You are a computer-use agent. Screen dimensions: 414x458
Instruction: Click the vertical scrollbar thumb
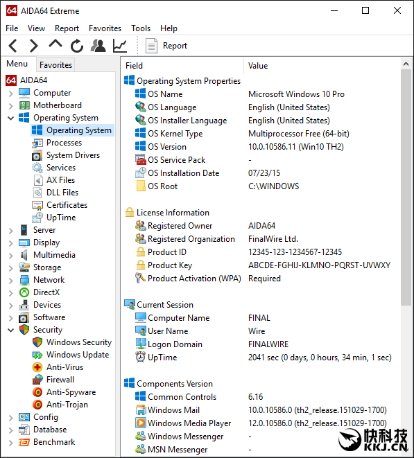pyautogui.click(x=406, y=188)
